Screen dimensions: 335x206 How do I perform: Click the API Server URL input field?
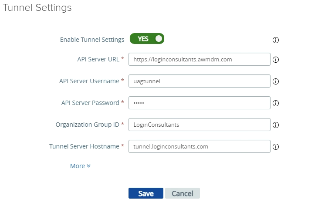(x=200, y=59)
